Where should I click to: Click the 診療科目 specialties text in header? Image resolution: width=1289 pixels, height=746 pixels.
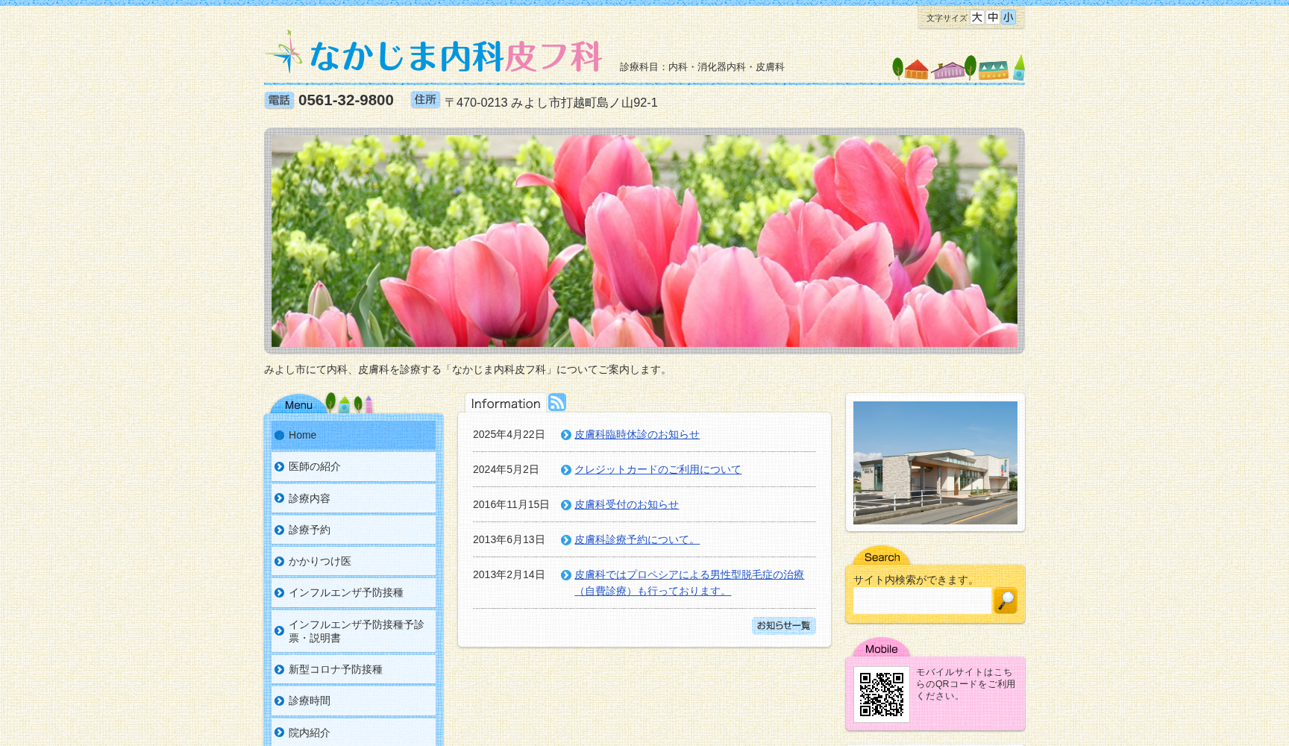click(702, 66)
